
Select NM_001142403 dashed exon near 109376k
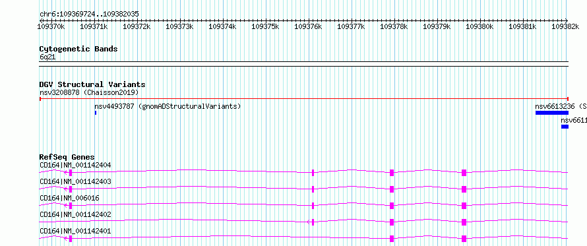313,189
